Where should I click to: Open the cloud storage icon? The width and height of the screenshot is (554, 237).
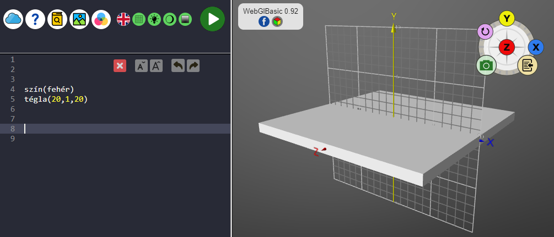click(13, 19)
